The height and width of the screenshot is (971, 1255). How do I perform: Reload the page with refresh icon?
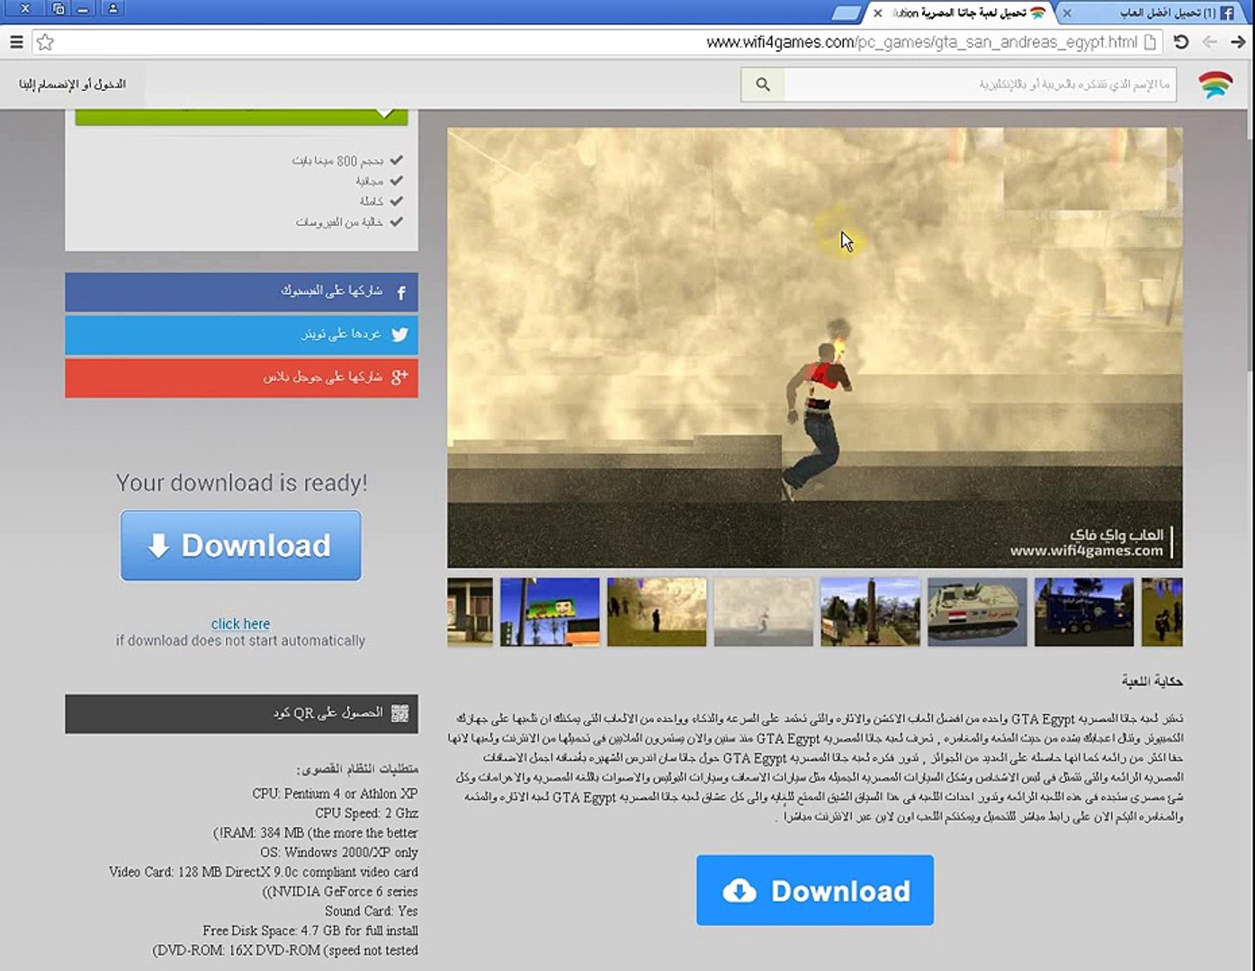[1181, 42]
